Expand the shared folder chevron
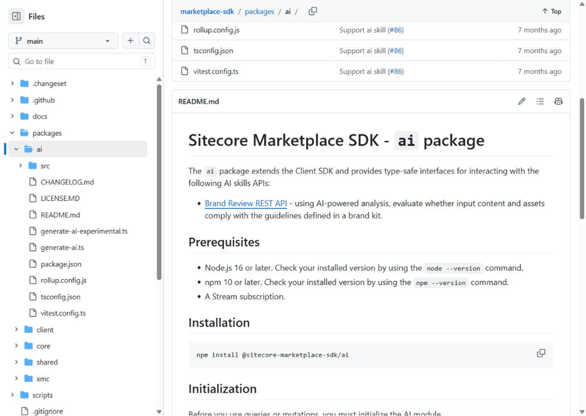Screen dimensions: 586x416 point(16,362)
